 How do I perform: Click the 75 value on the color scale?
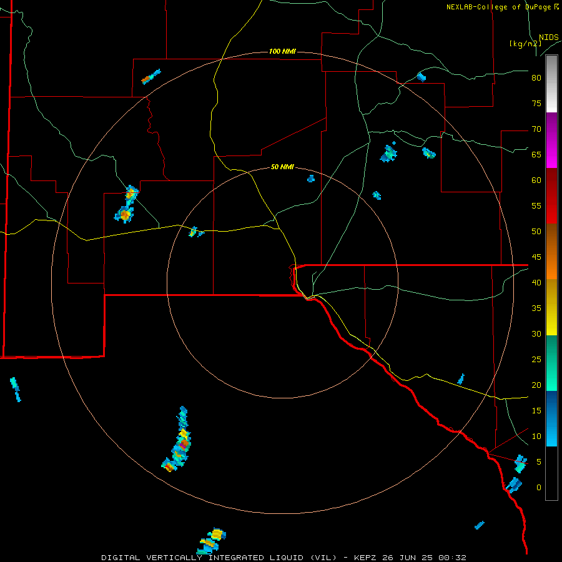(536, 103)
